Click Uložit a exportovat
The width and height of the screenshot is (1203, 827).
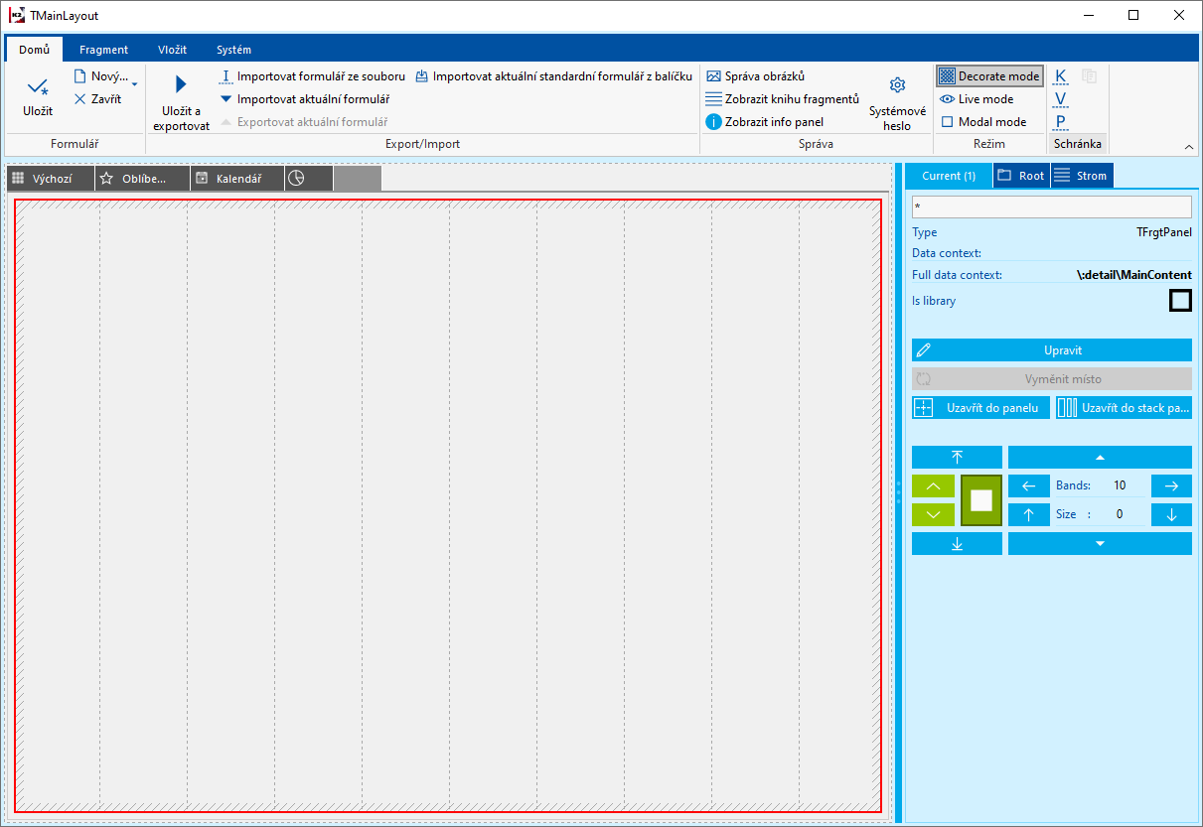point(181,102)
